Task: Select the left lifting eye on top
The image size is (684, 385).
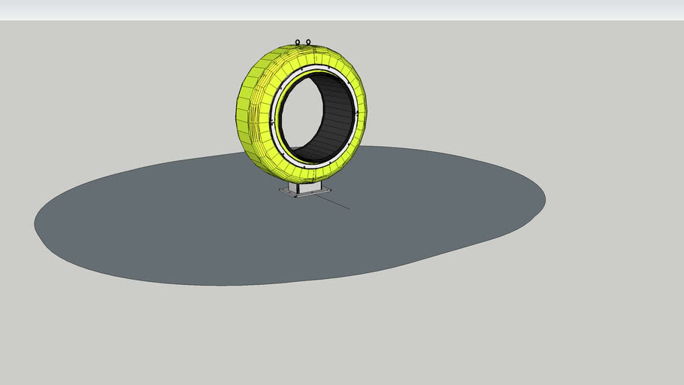Action: tap(298, 42)
